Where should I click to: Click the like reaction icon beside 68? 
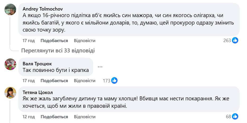(235, 116)
